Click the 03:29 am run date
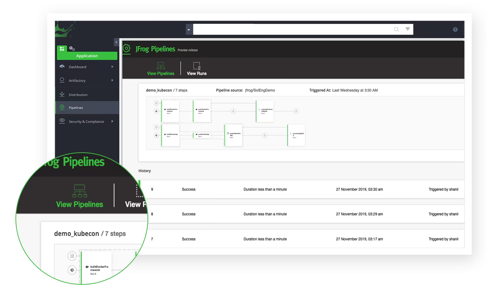Image resolution: width=487 pixels, height=298 pixels. 359,214
